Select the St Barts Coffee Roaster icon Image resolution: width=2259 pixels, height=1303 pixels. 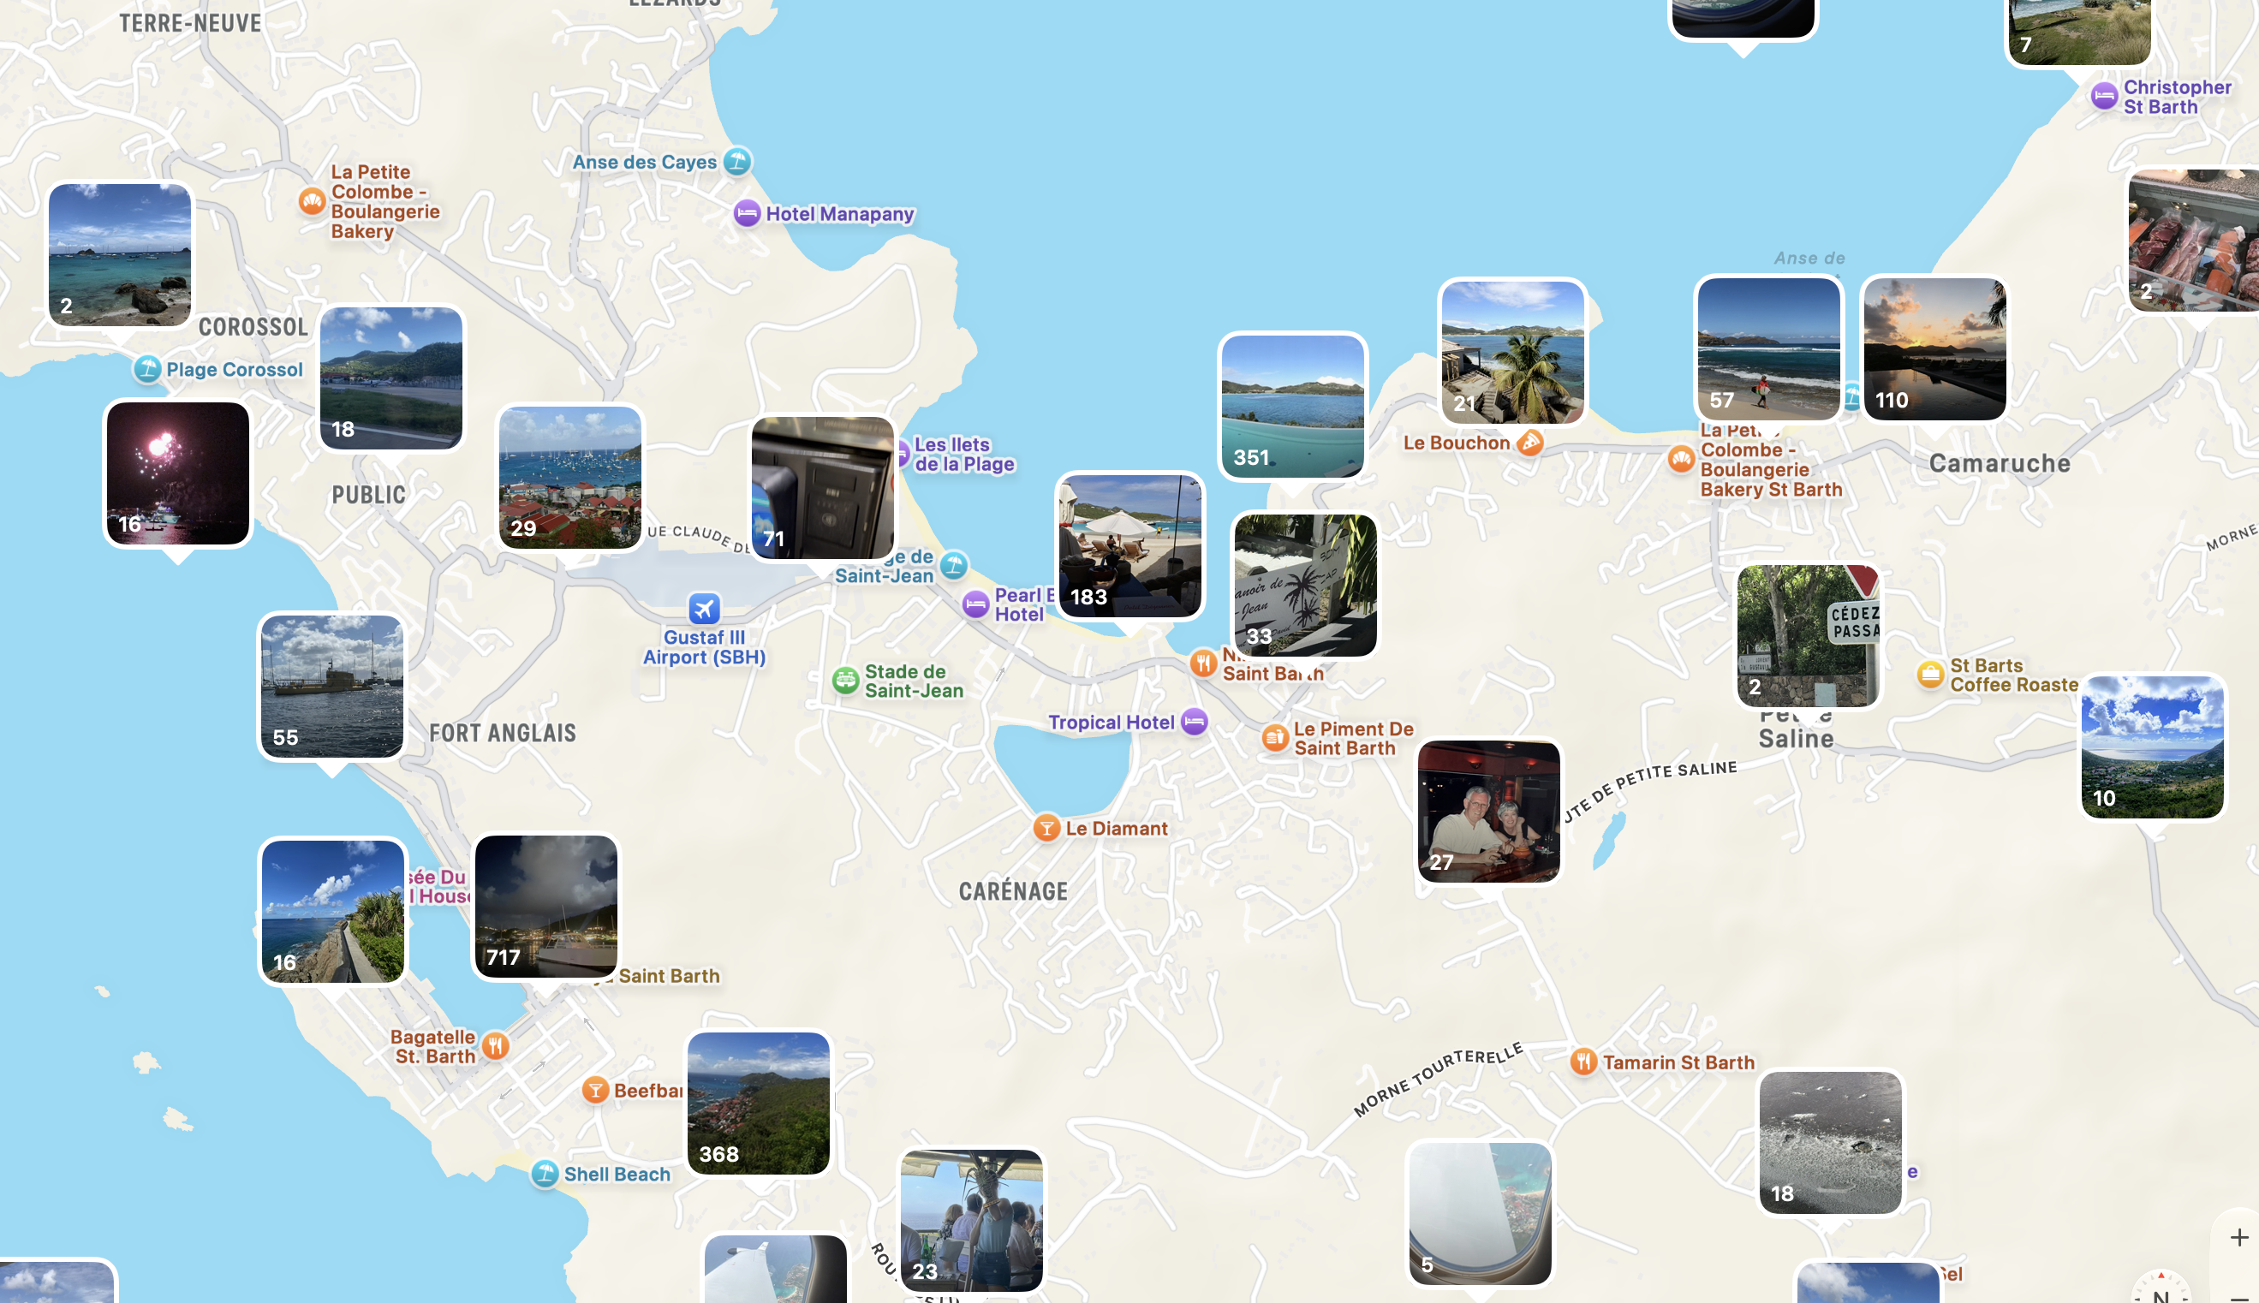[x=1931, y=675]
